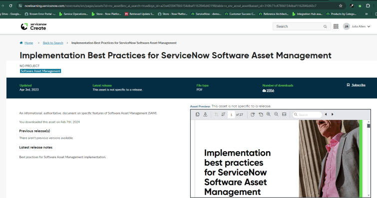Image resolution: width=377 pixels, height=198 pixels.
Task: Click 'Apr 3rd, 2023' updated date
Action: (x=29, y=90)
